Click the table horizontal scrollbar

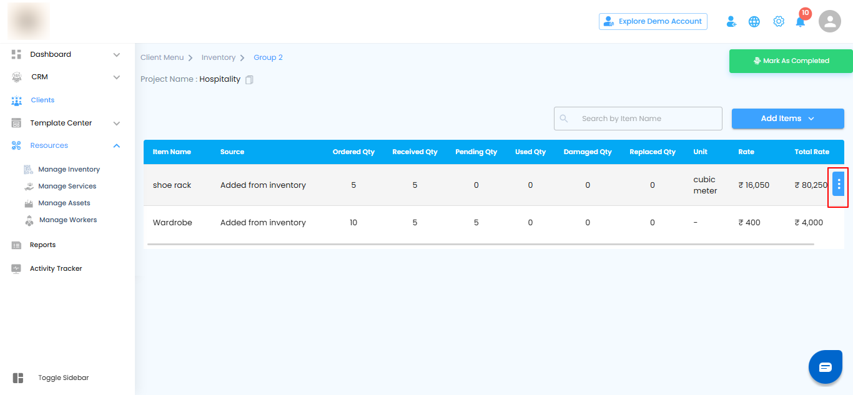pyautogui.click(x=481, y=244)
